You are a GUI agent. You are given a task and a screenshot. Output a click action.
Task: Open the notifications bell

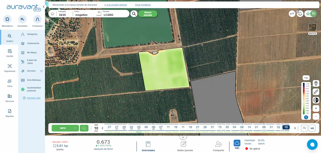tap(300, 14)
